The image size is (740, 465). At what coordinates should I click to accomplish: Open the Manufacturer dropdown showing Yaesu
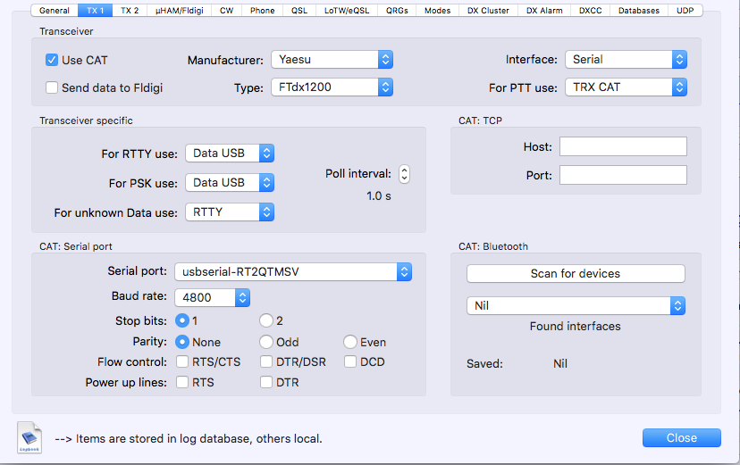332,60
